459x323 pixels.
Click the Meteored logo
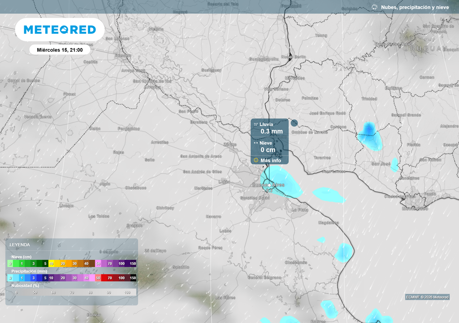pos(60,30)
